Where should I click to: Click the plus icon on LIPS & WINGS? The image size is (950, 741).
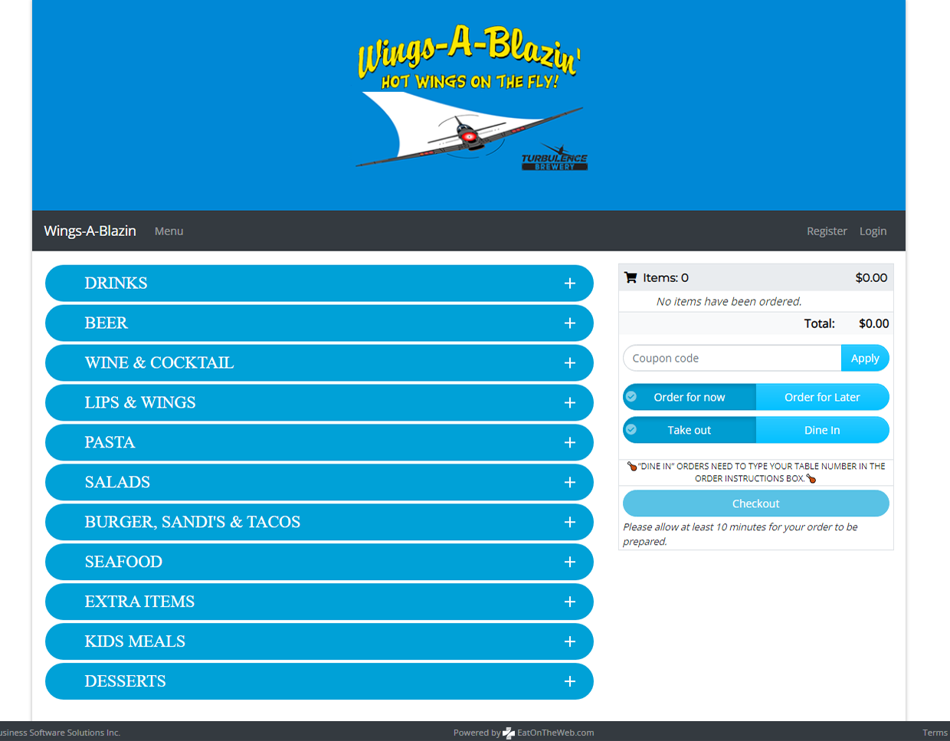(570, 403)
